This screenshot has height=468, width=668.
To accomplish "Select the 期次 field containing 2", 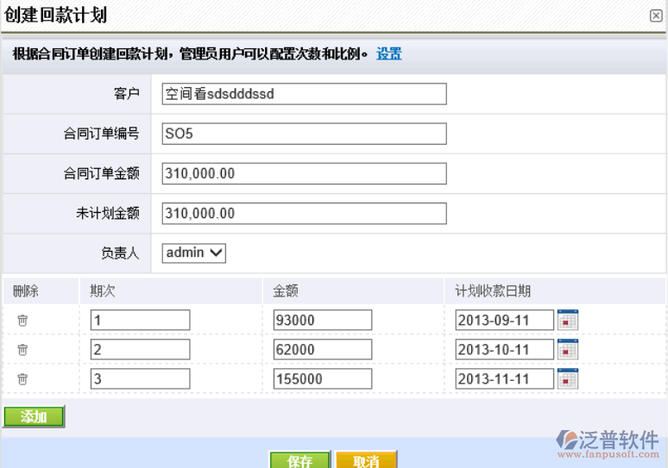I will [x=140, y=349].
